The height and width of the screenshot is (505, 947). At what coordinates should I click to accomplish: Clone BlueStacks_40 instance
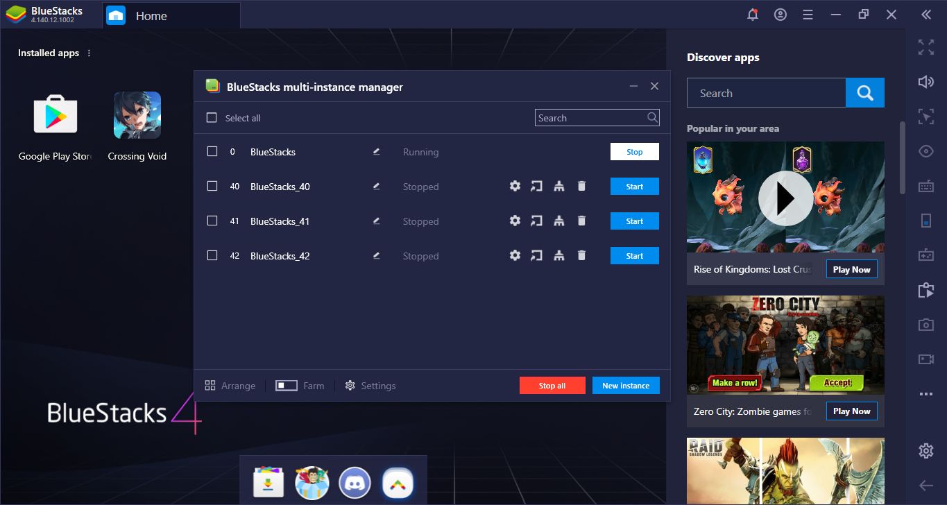pyautogui.click(x=559, y=186)
